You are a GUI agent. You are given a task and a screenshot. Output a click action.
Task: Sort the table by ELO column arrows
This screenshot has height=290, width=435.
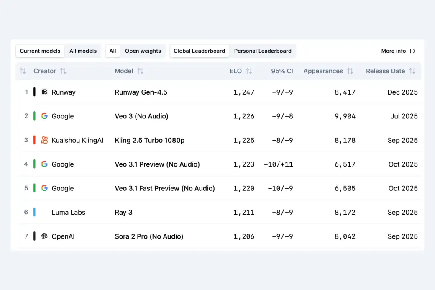[249, 71]
